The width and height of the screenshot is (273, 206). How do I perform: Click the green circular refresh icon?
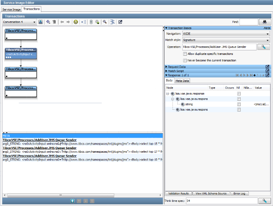[76, 22]
